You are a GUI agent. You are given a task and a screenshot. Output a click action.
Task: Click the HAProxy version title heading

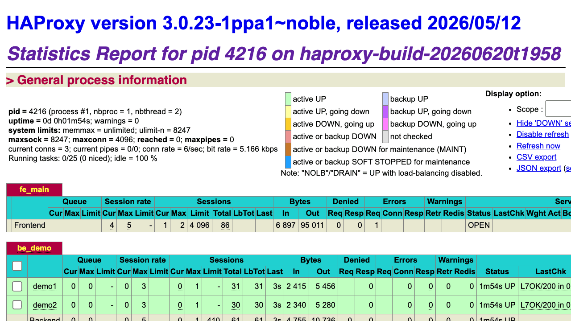point(264,23)
